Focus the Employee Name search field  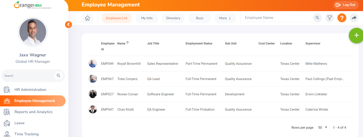click(277, 18)
